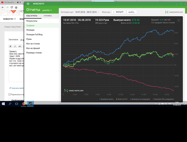Viewport: 187px width, 142px height.
Task: Toggle 'Выиграл без шоудауна' series in legend
Action: (x=163, y=99)
